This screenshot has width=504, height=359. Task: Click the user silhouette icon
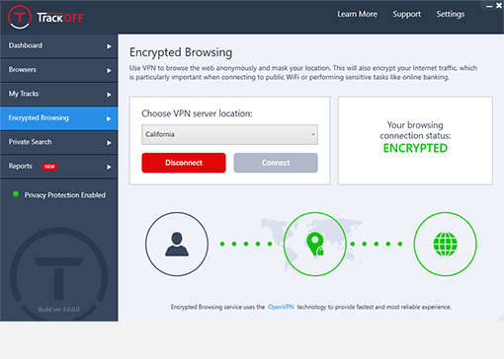pyautogui.click(x=177, y=244)
